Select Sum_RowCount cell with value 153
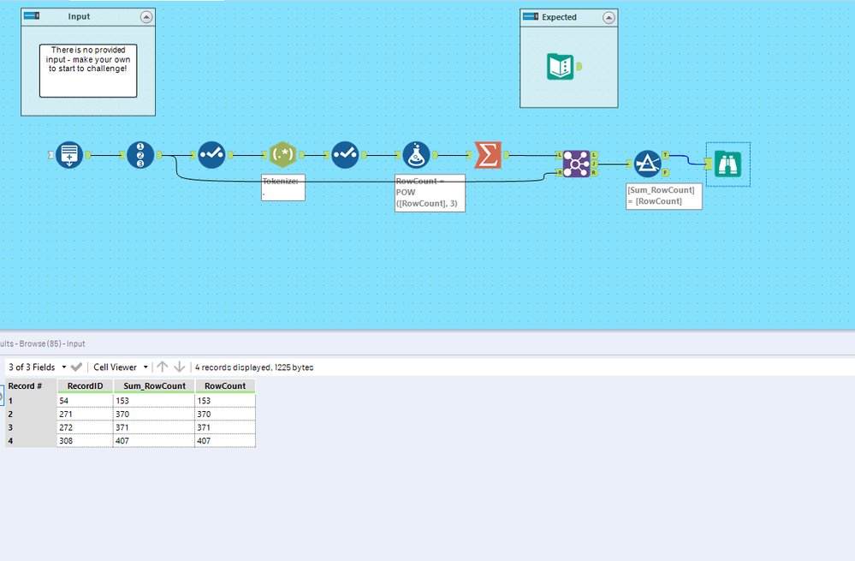 click(154, 401)
